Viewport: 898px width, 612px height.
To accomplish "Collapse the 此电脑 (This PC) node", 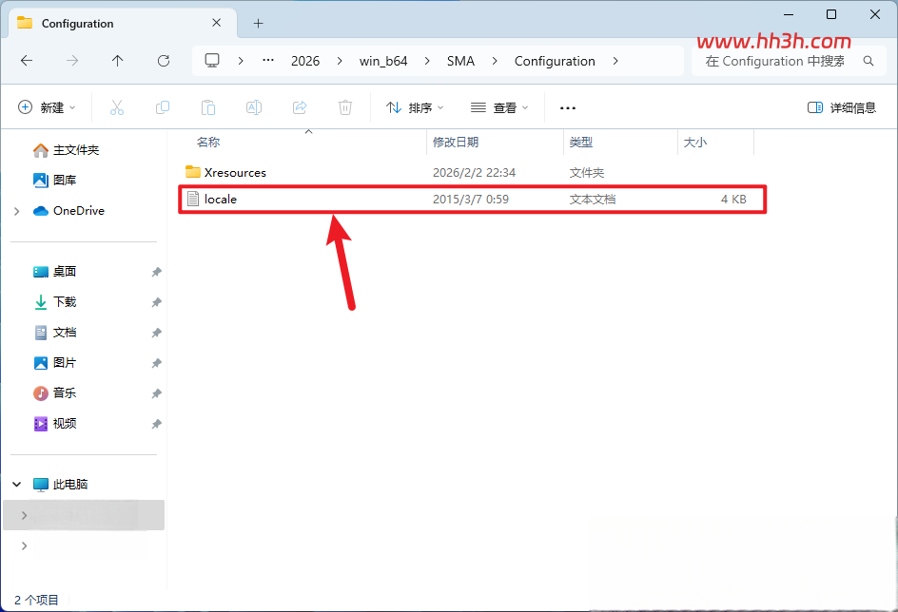I will [x=16, y=485].
